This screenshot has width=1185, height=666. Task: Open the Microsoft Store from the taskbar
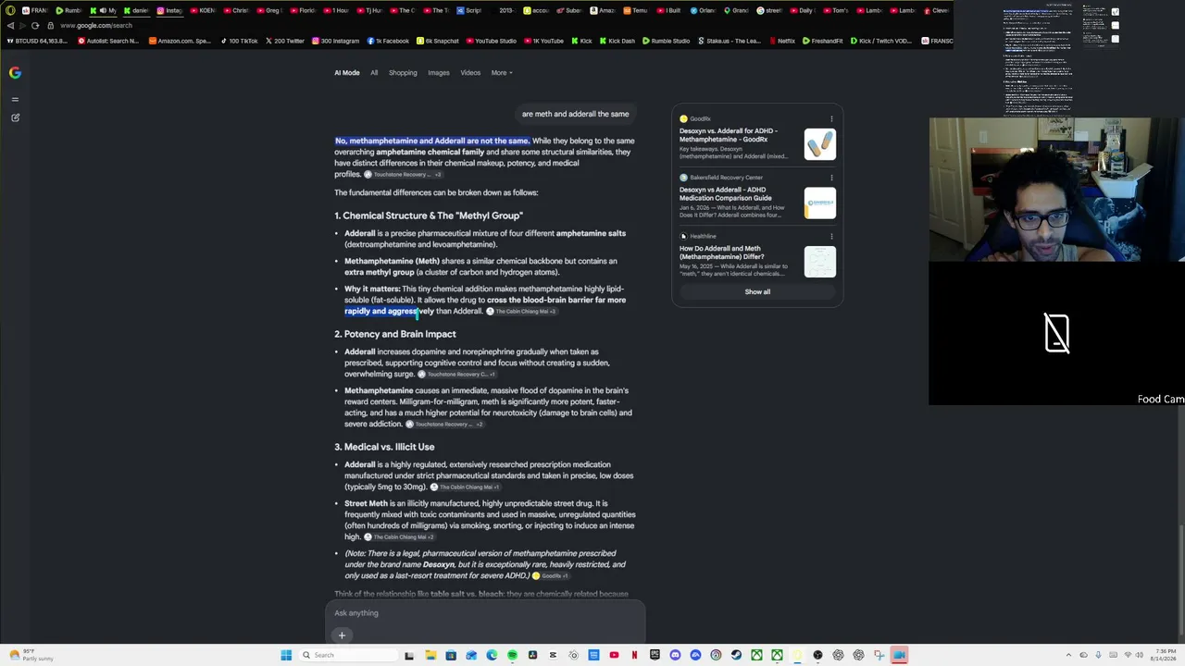(x=451, y=655)
